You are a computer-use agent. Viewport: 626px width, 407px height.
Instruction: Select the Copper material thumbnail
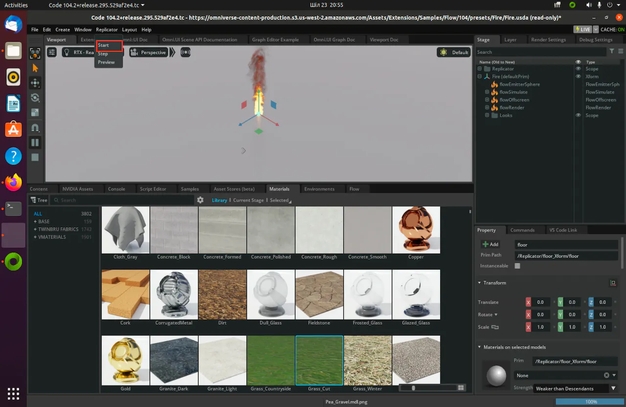coord(416,230)
